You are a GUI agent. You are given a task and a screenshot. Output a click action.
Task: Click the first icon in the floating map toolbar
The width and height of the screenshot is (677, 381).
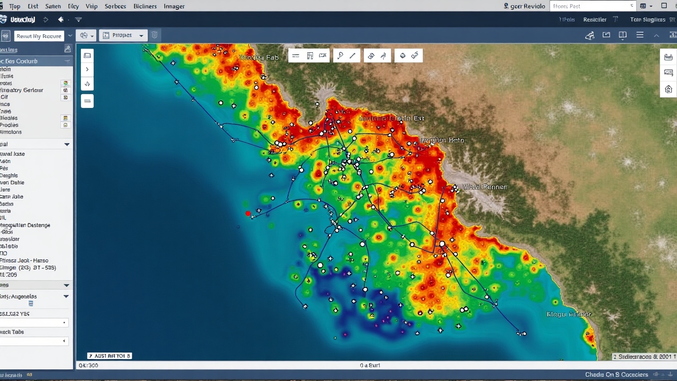point(296,56)
